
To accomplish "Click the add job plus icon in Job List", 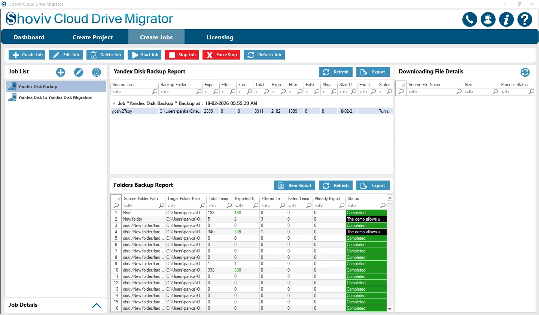I will point(61,72).
